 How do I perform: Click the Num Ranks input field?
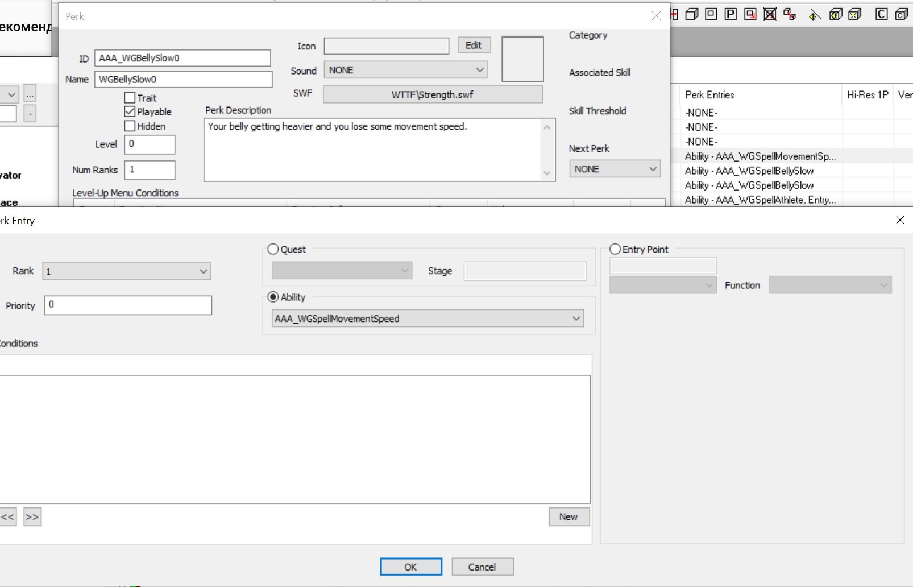pyautogui.click(x=150, y=170)
